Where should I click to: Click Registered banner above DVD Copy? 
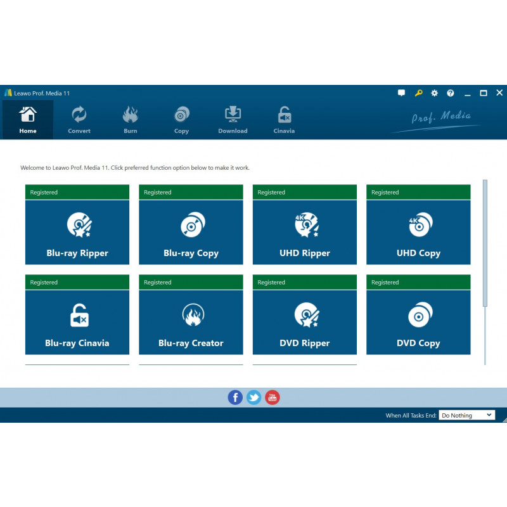[x=418, y=282]
